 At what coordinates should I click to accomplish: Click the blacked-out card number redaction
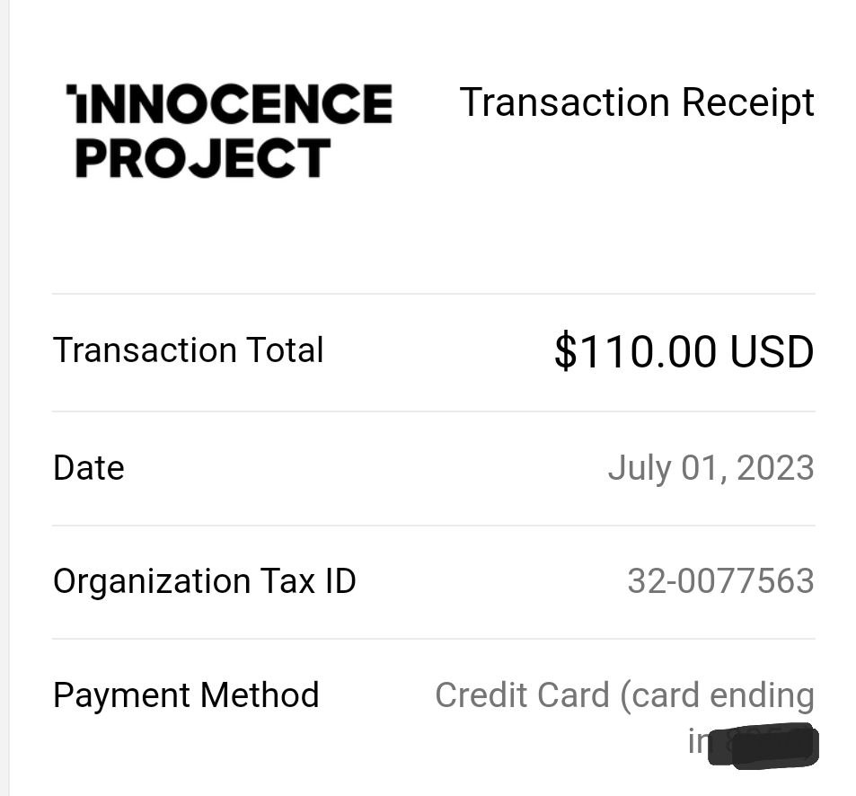(x=763, y=745)
